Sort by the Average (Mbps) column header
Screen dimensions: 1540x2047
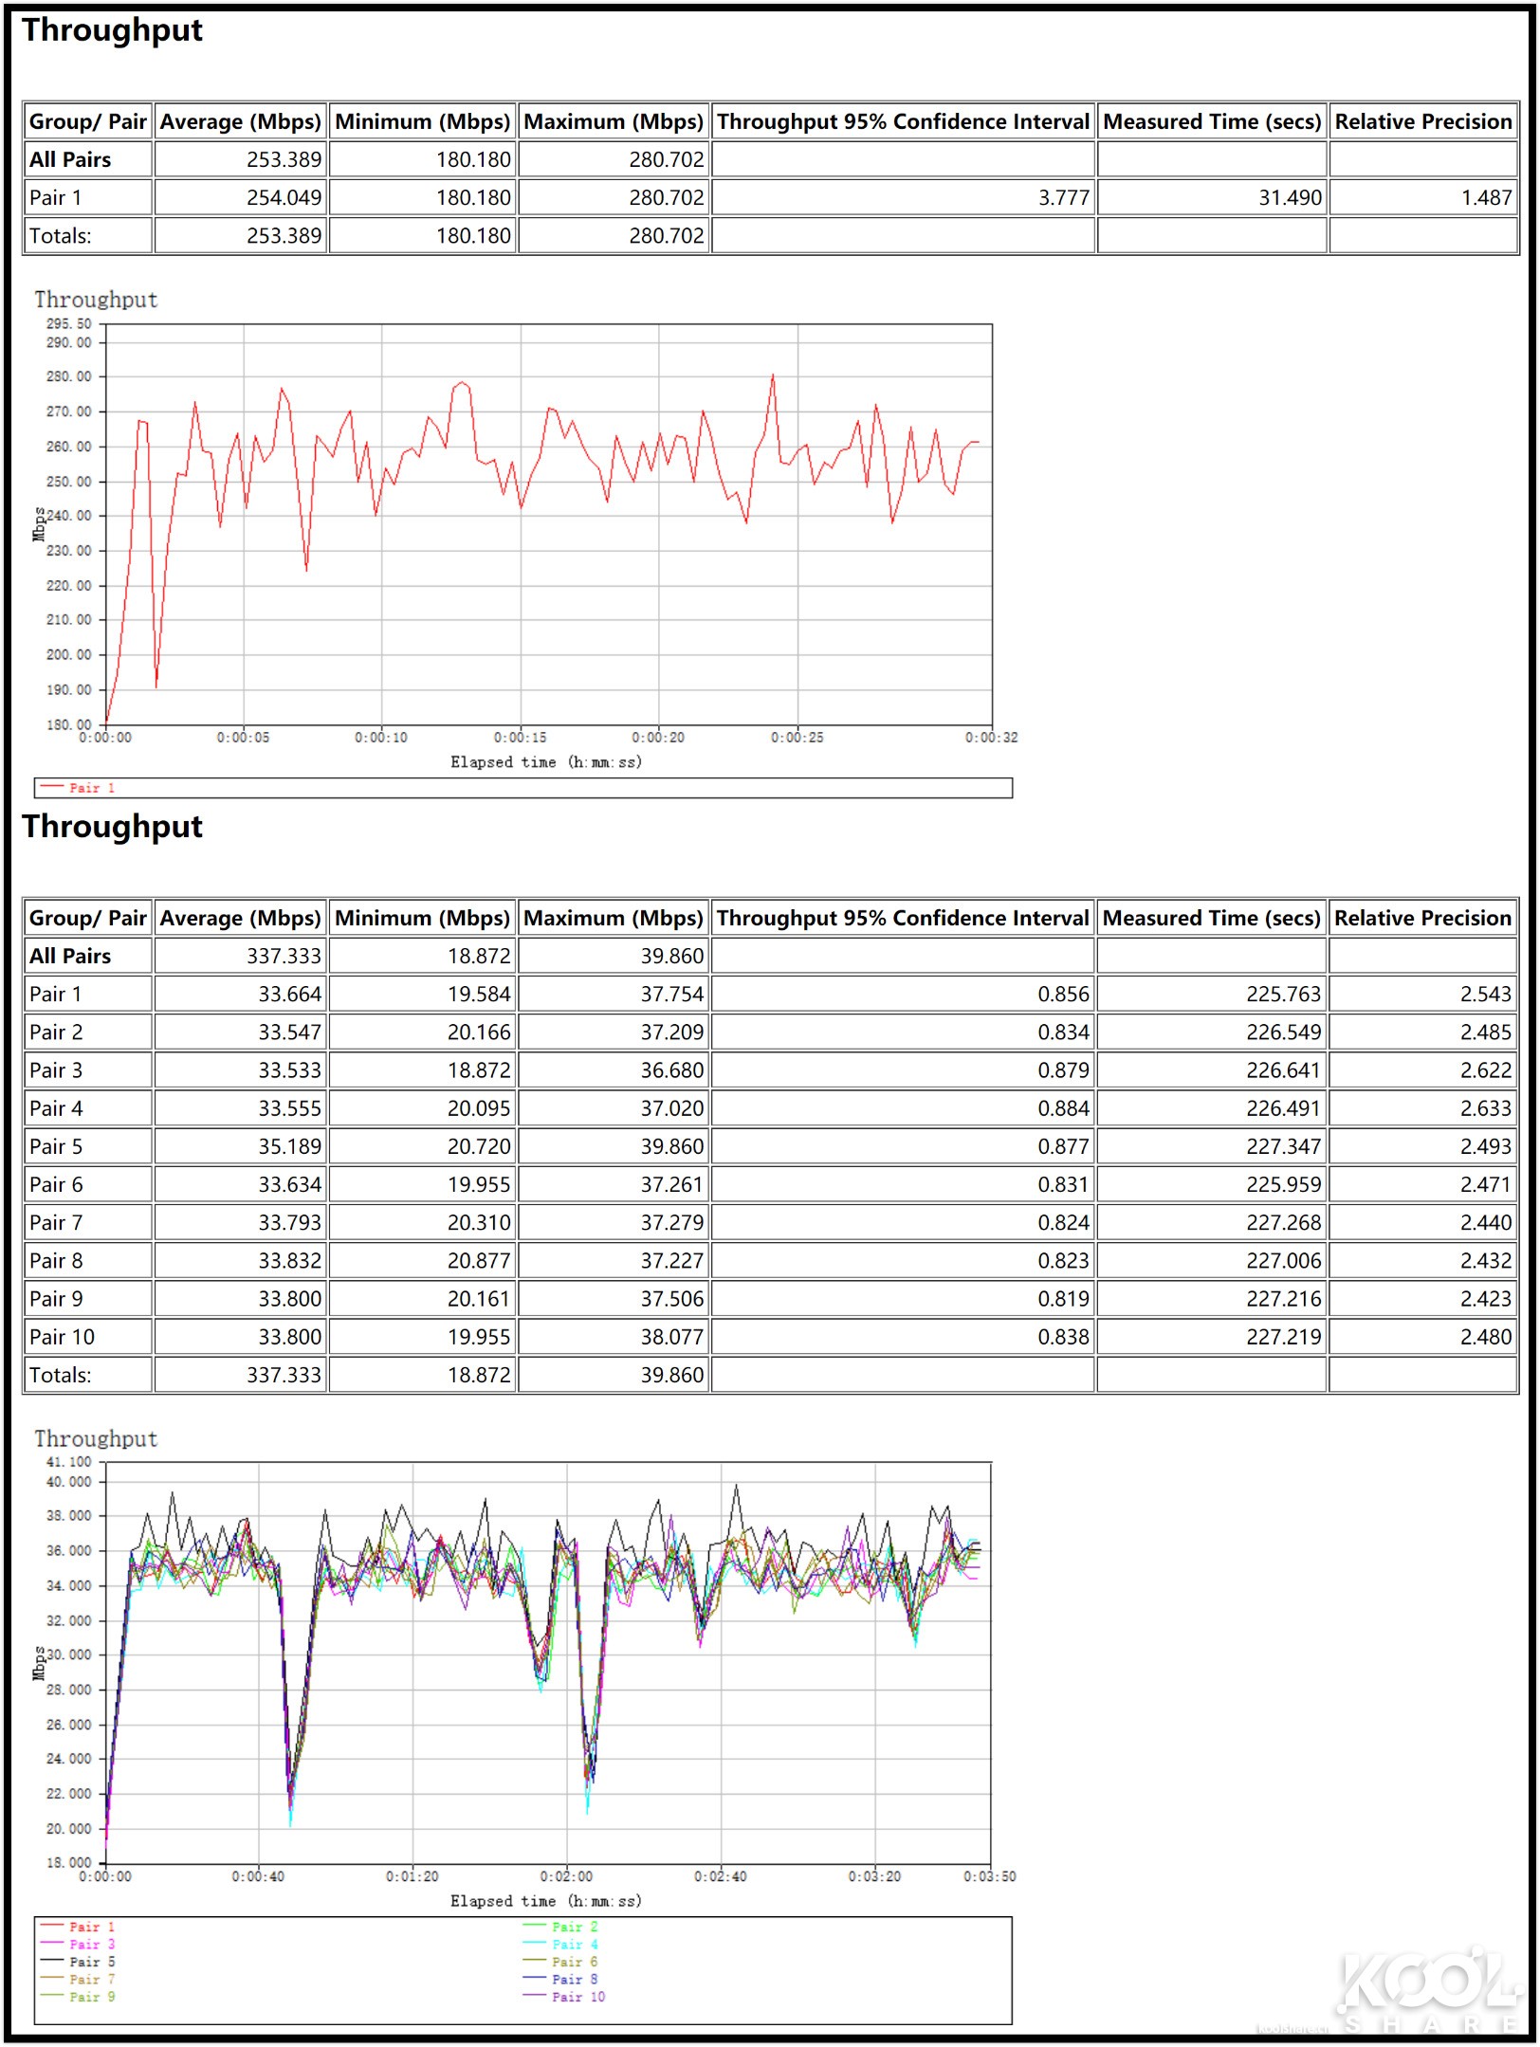click(239, 121)
